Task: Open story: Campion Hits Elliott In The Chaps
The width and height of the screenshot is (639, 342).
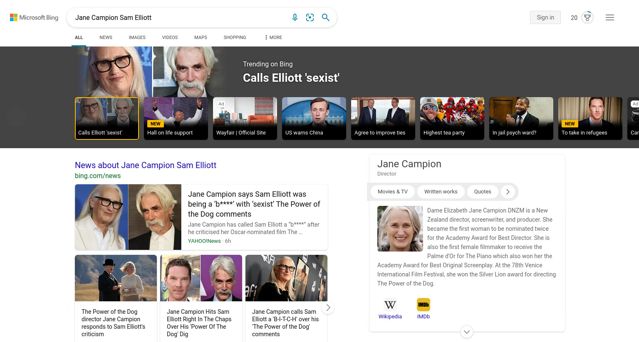Action: click(201, 298)
